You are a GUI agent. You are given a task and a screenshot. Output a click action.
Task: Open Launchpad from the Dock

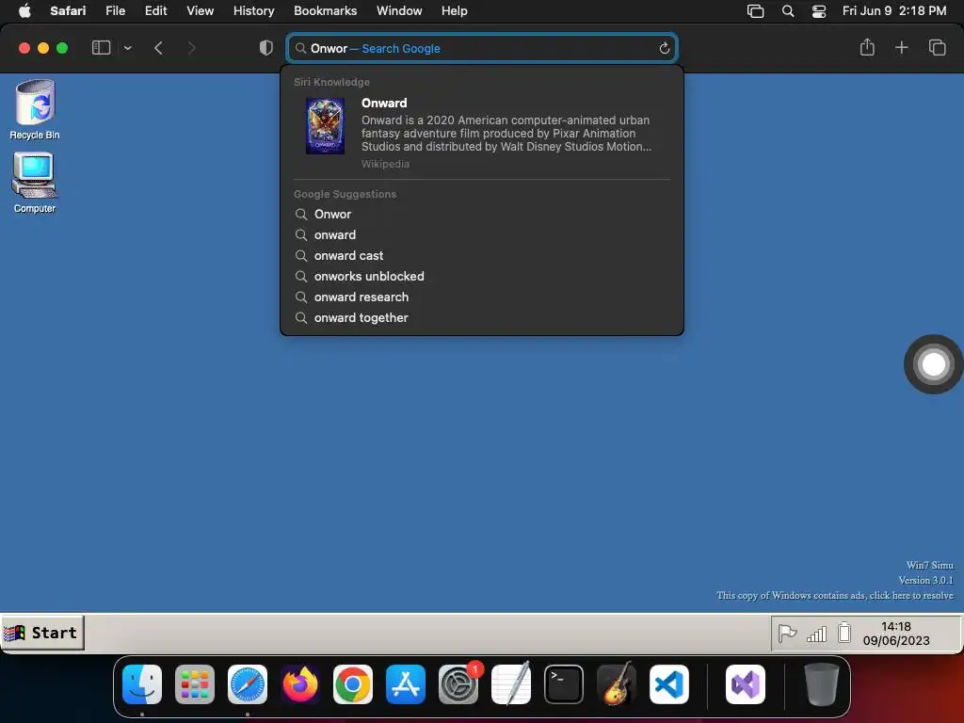point(195,684)
